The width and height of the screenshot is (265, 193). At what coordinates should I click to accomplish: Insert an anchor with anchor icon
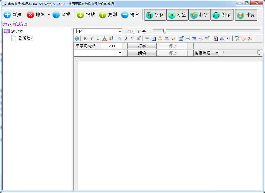160,38
